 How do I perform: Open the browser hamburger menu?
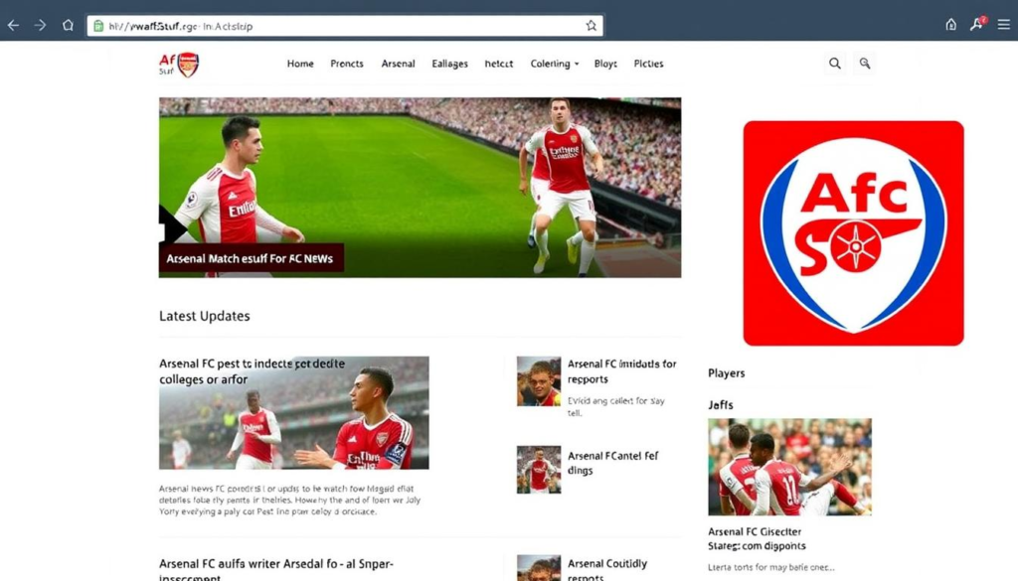coord(1003,25)
